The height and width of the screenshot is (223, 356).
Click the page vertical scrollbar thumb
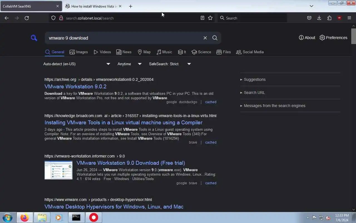click(353, 36)
